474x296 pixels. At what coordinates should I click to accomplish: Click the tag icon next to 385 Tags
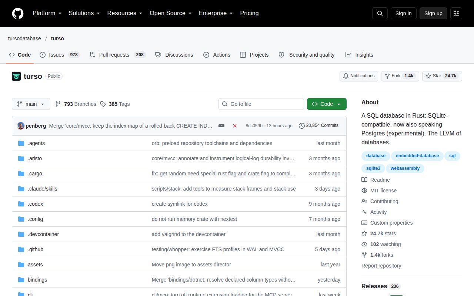pyautogui.click(x=103, y=104)
